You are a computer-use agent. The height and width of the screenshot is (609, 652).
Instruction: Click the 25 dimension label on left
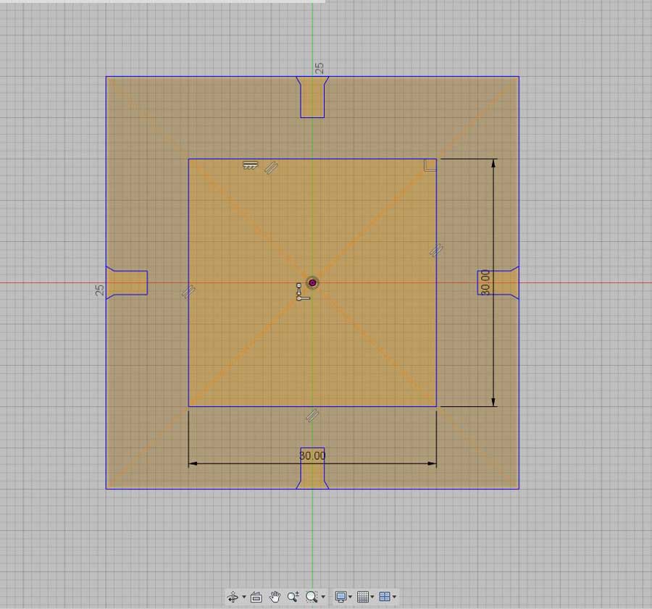(x=100, y=290)
